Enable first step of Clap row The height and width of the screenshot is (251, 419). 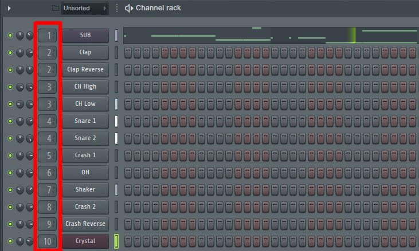(x=128, y=53)
